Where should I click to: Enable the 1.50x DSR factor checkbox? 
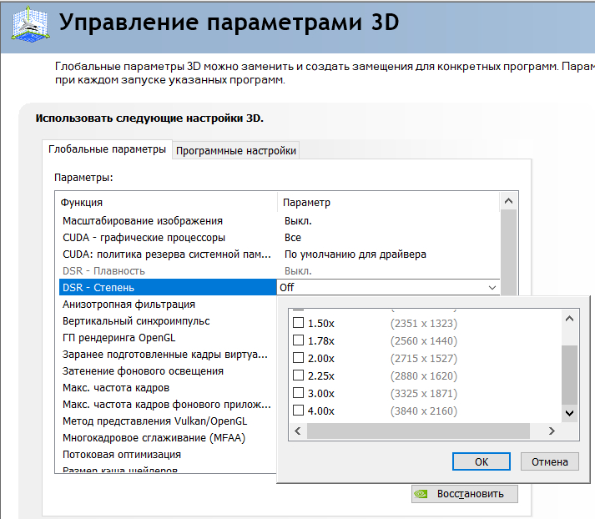[x=298, y=323]
